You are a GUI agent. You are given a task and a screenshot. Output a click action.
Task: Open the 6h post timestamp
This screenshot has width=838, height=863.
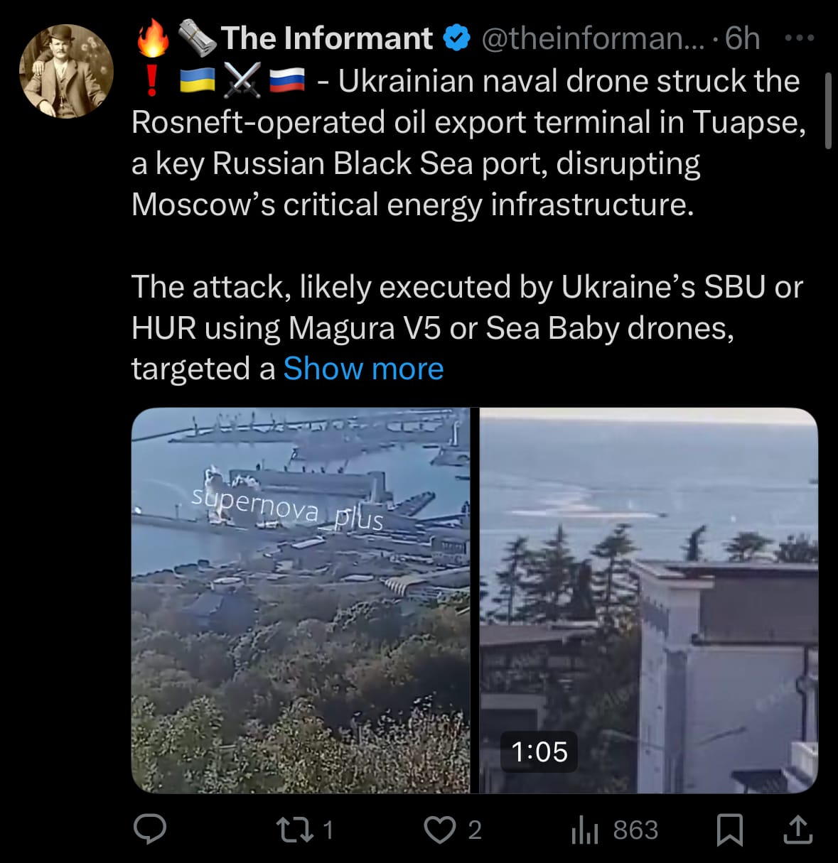(743, 38)
